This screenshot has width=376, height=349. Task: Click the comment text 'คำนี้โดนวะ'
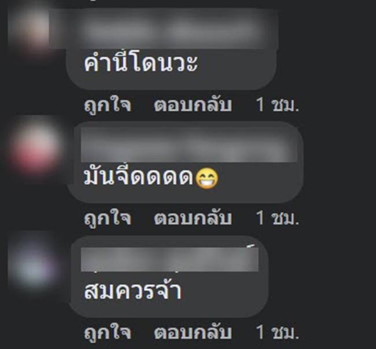click(x=141, y=63)
